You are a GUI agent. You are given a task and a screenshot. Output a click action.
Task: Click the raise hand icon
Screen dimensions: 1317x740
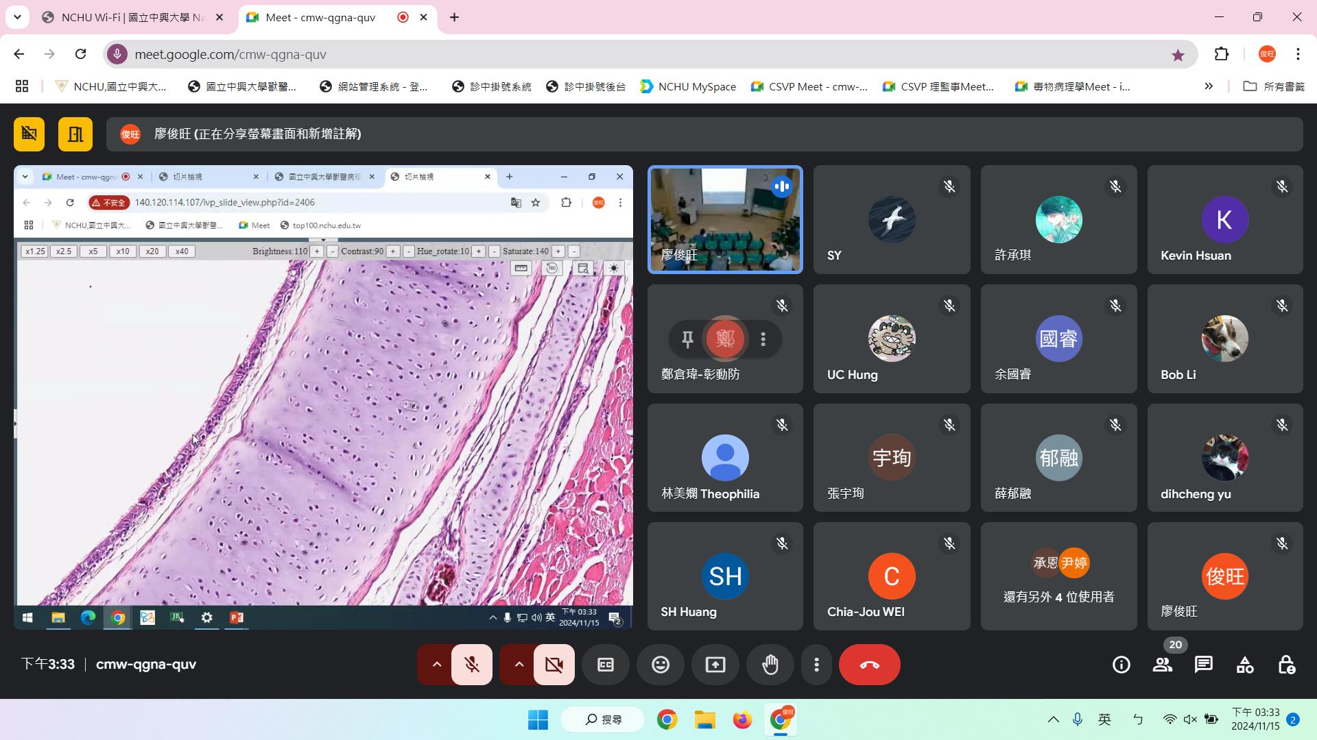point(770,665)
